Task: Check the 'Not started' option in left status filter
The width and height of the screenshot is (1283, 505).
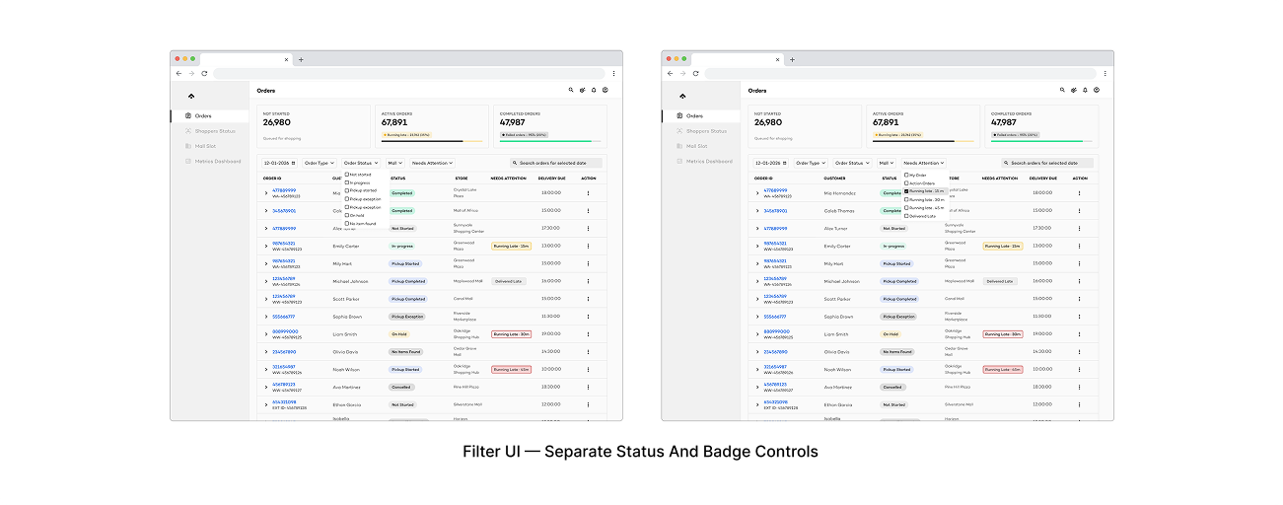Action: pos(347,175)
